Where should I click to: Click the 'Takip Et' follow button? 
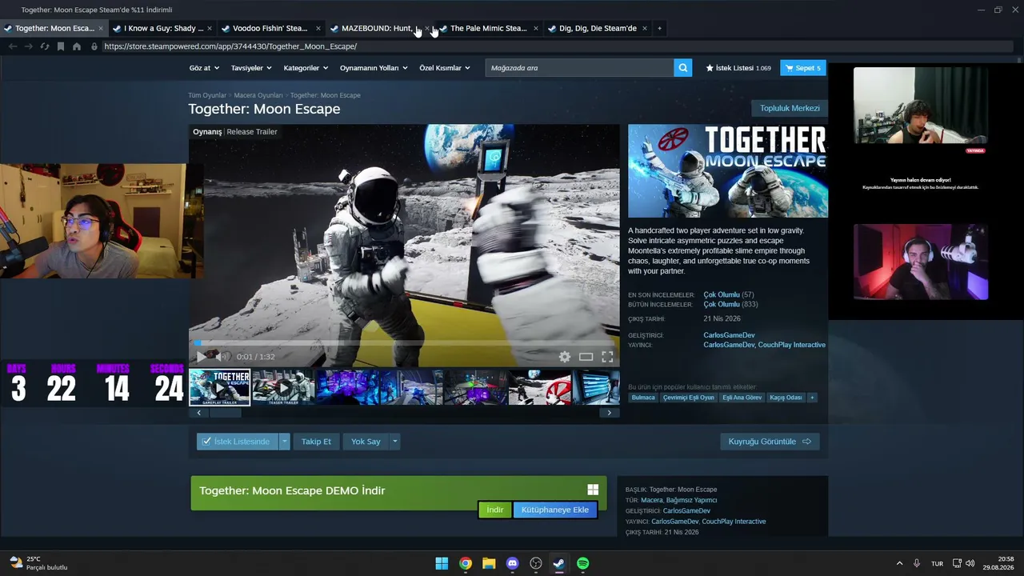[316, 442]
